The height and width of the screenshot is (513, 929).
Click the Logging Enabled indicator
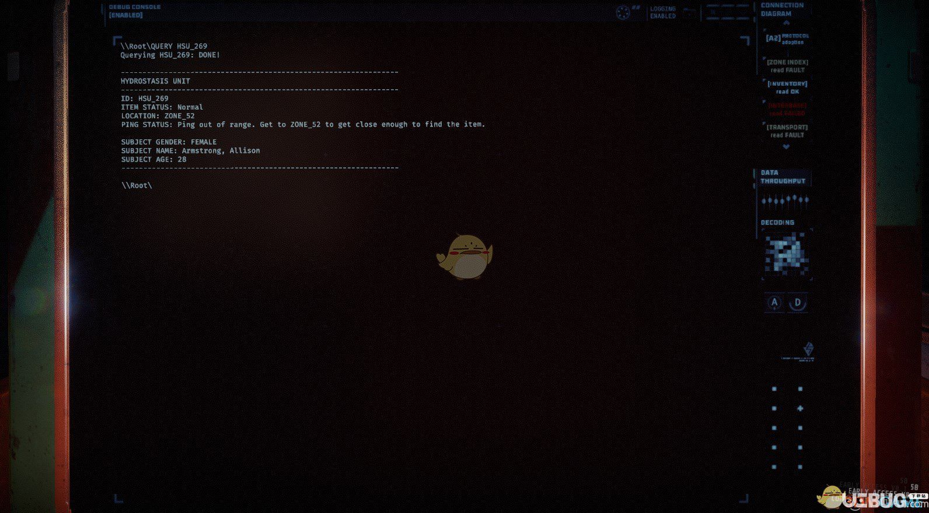663,12
